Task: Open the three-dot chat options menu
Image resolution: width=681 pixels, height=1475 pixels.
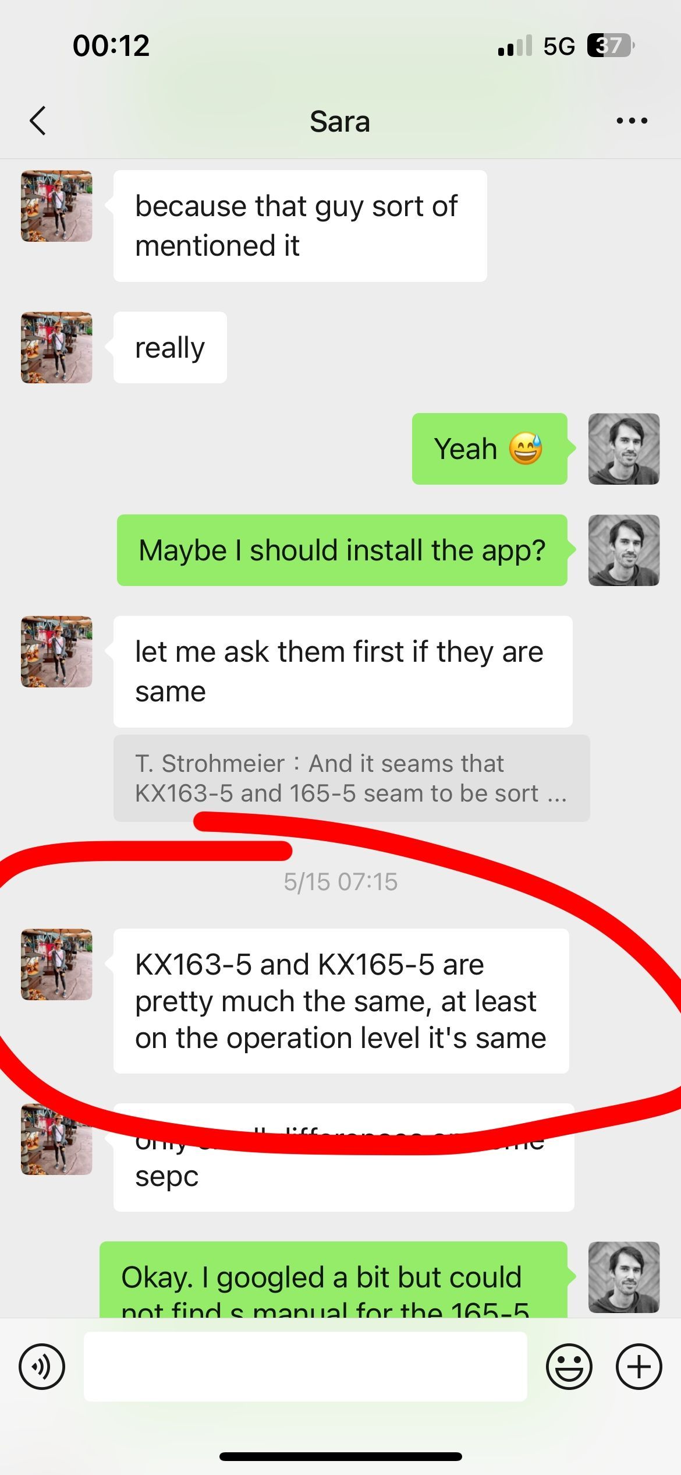Action: pyautogui.click(x=632, y=121)
